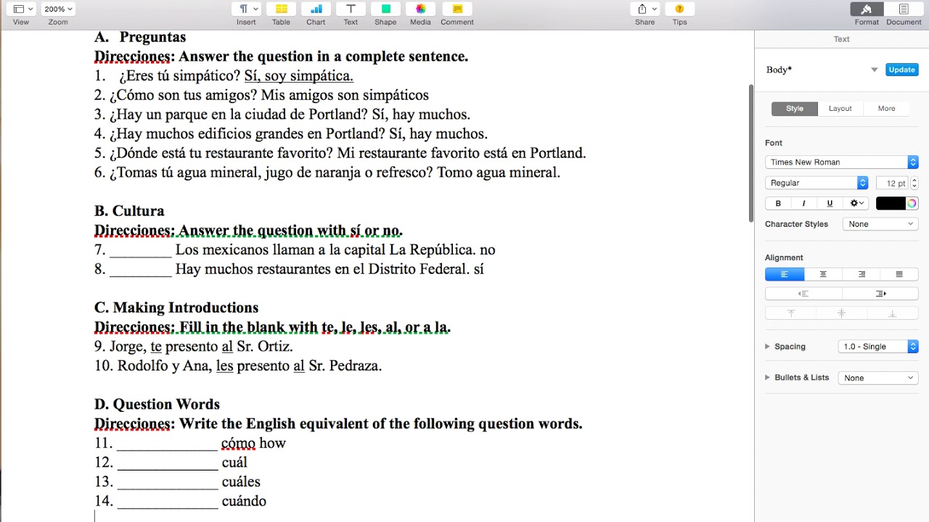The height and width of the screenshot is (522, 929).
Task: Click the word "cómo" in item 11
Action: [x=238, y=443]
